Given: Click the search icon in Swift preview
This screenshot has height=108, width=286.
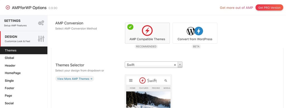Looking at the screenshot, I should (x=166, y=81).
